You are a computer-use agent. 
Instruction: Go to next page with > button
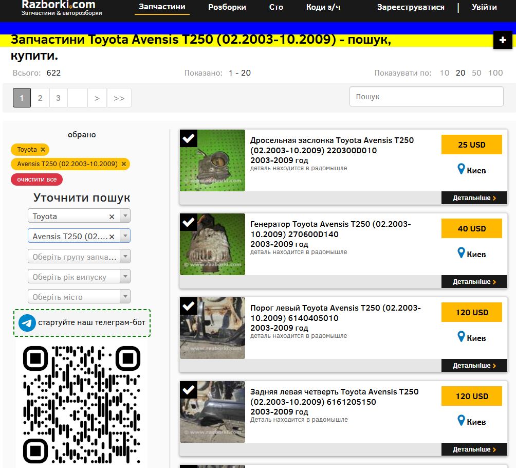(x=97, y=98)
